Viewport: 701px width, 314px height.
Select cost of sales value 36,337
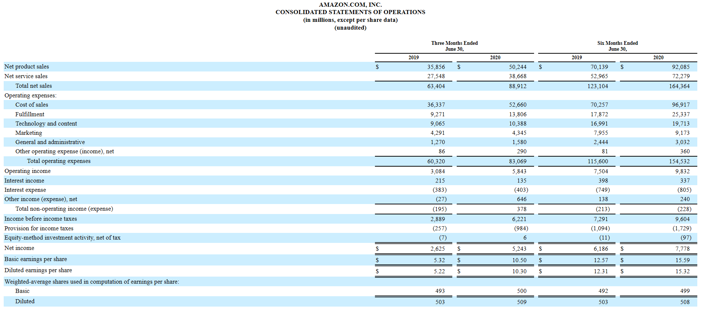coord(436,105)
